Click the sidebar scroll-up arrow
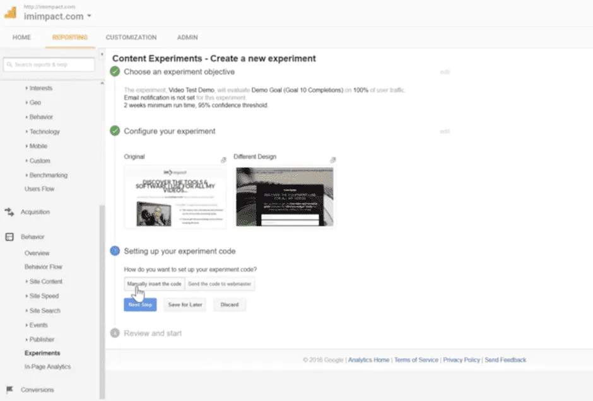The width and height of the screenshot is (593, 401). [102, 83]
